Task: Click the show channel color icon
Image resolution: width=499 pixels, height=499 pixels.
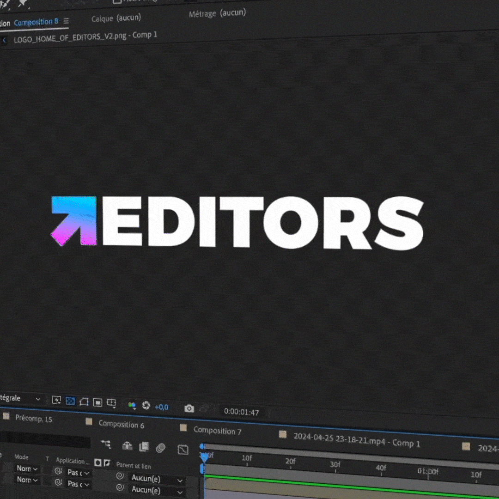Action: (132, 405)
